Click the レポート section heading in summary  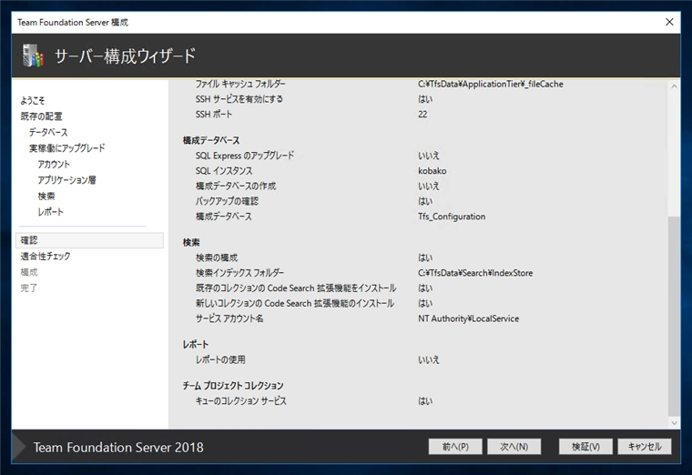click(196, 344)
